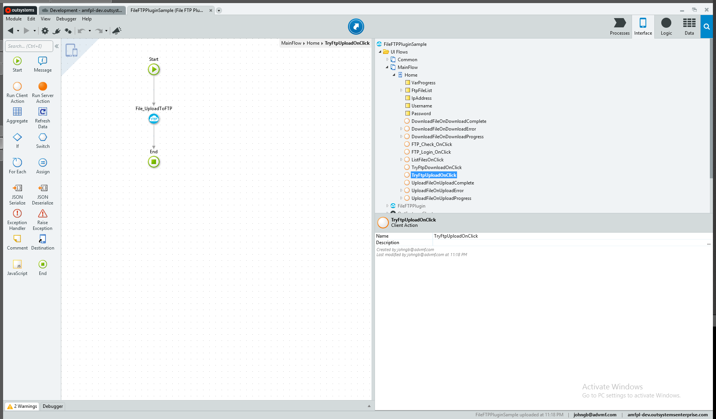This screenshot has width=716, height=419.
Task: Choose the If tool
Action: tap(17, 141)
